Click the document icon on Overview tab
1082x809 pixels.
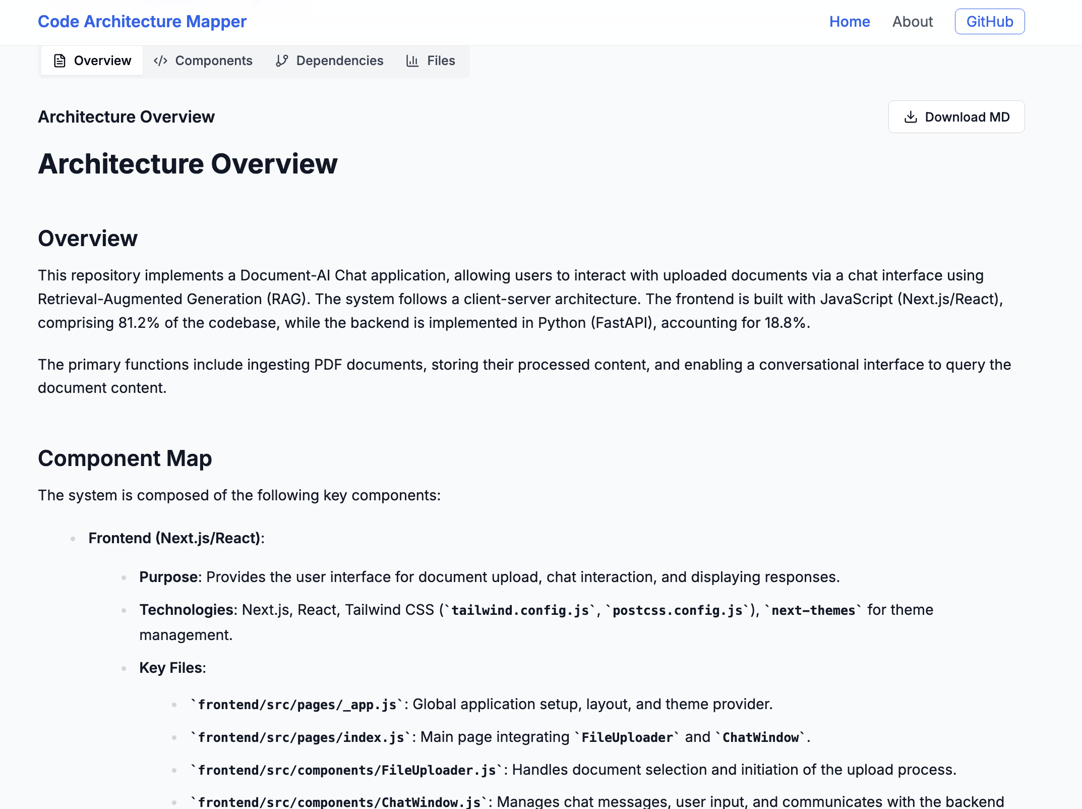tap(59, 61)
